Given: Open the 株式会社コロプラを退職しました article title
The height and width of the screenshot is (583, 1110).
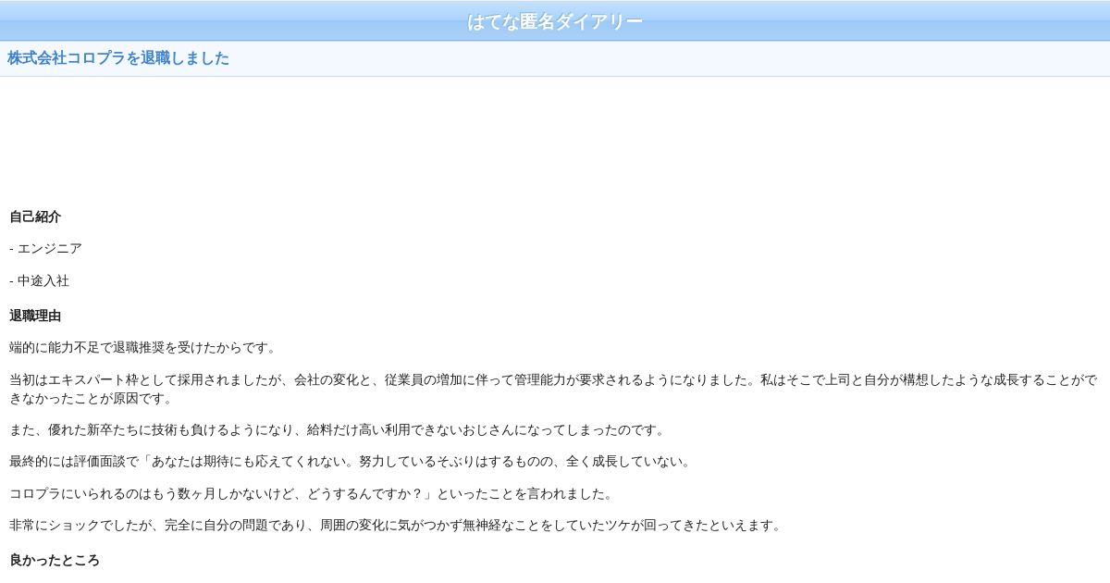Looking at the screenshot, I should point(118,58).
